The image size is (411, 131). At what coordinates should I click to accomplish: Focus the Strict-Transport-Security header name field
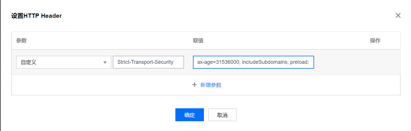(x=149, y=62)
